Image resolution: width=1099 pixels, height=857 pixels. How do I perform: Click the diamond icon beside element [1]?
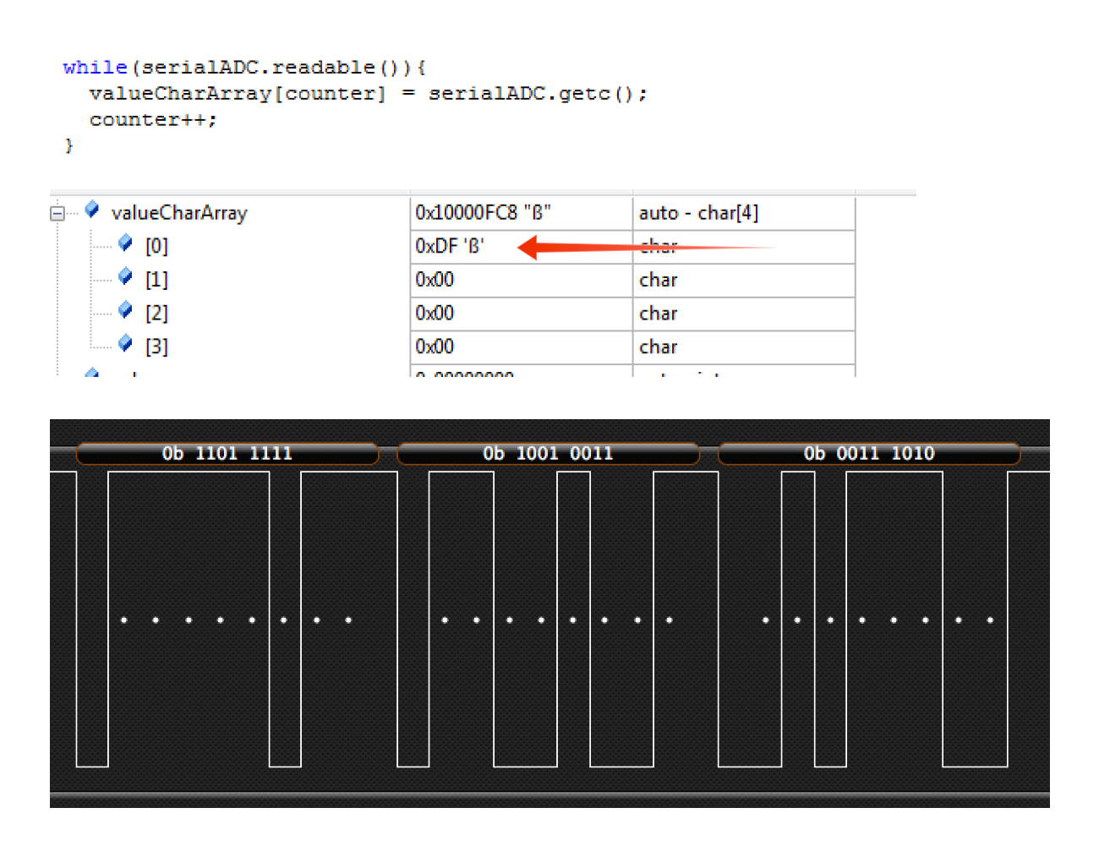click(x=125, y=276)
